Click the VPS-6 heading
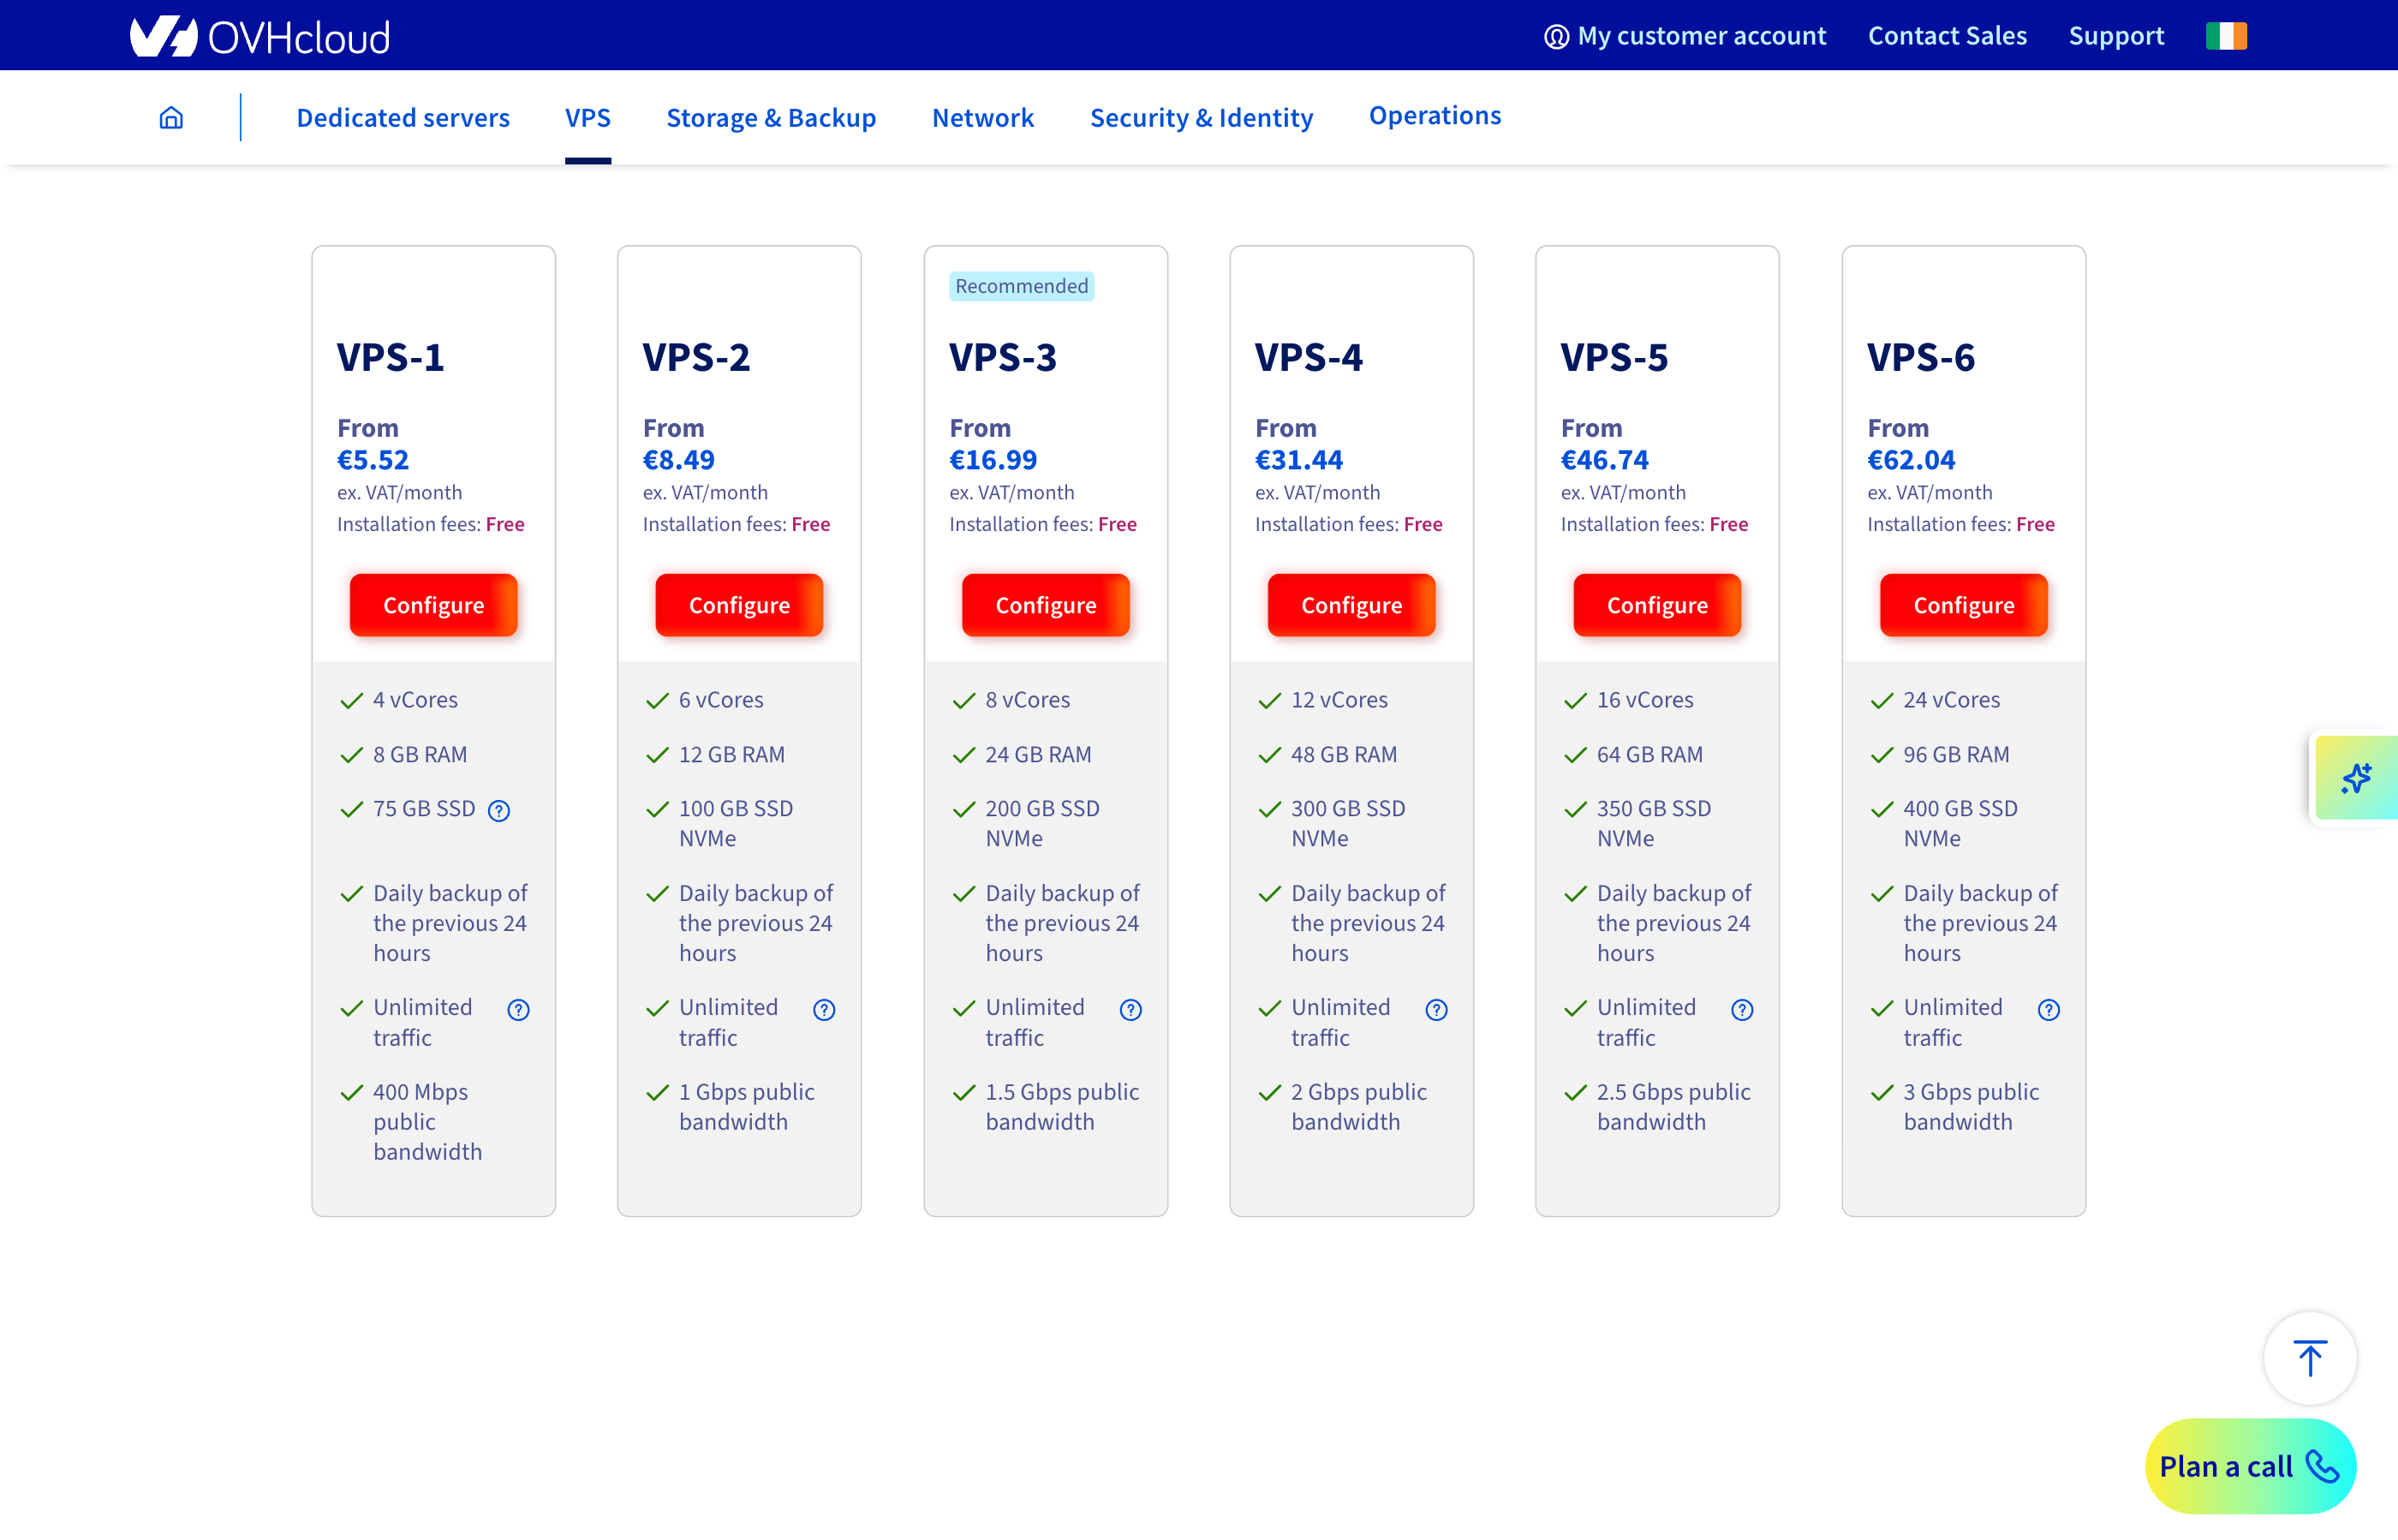The image size is (2398, 1540). point(1921,357)
